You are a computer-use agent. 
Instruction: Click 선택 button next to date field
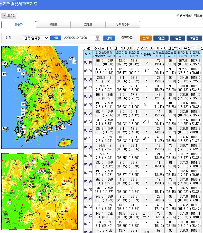point(109,38)
